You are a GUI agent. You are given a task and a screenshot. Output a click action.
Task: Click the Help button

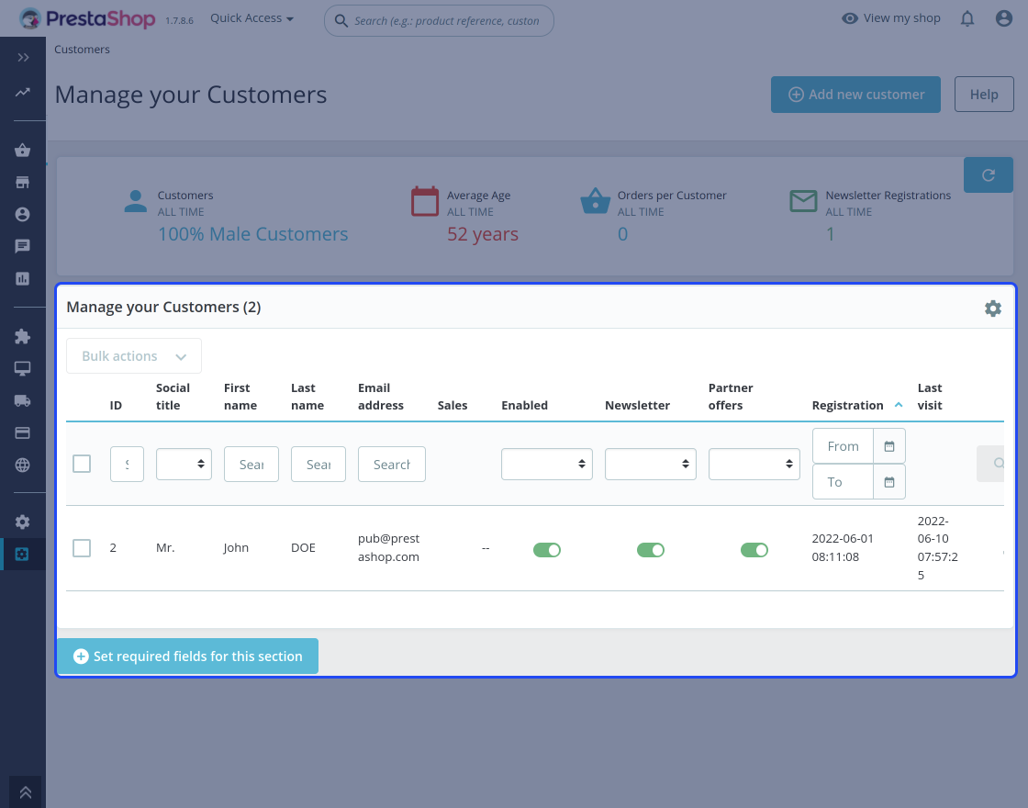pos(984,95)
